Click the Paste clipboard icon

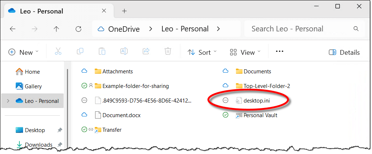point(102,52)
